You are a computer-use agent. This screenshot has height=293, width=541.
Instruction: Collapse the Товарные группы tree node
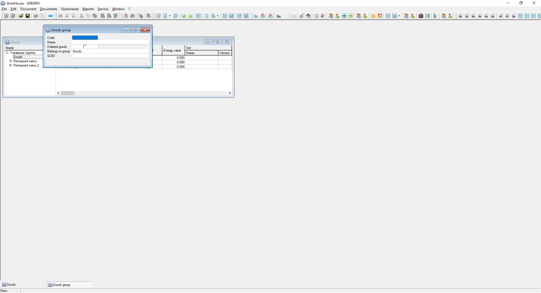(7, 53)
